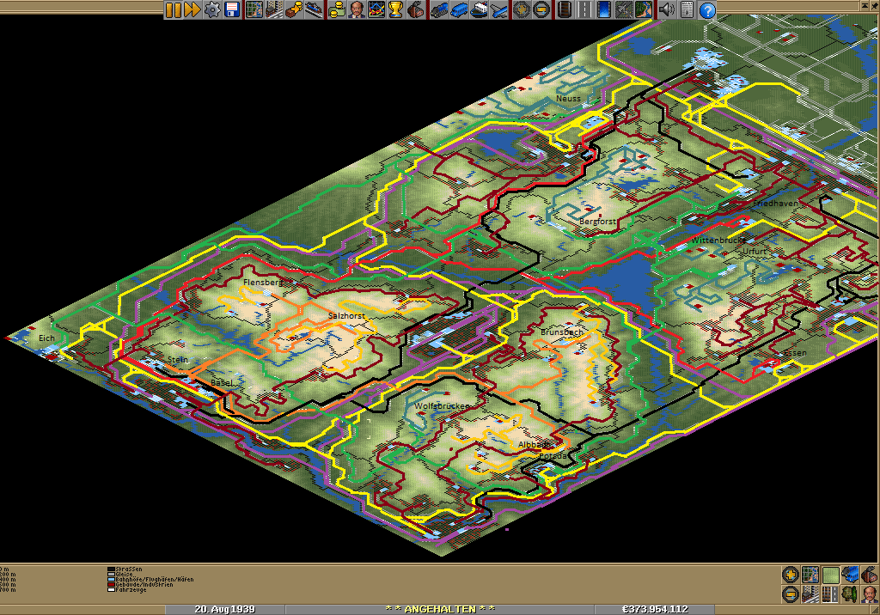The width and height of the screenshot is (880, 615).
Task: Open the save game floppy disk menu
Action: point(232,9)
